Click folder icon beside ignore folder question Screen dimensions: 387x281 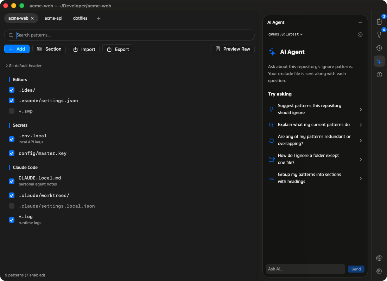pos(272,159)
